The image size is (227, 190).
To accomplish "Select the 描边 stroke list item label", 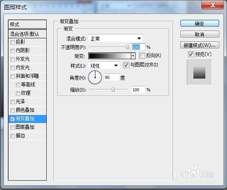I will [20, 136].
